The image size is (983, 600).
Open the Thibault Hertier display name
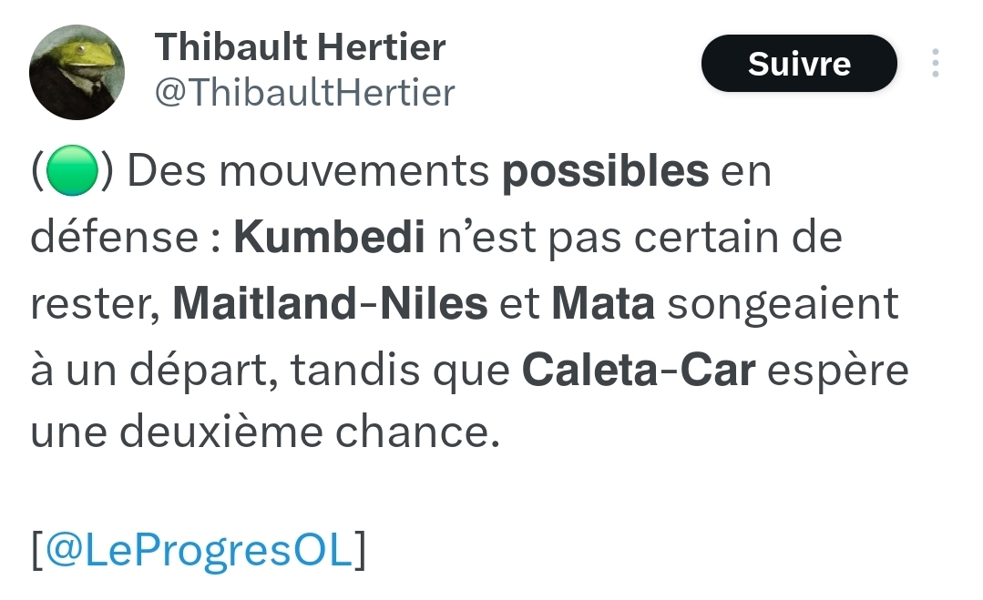(300, 47)
